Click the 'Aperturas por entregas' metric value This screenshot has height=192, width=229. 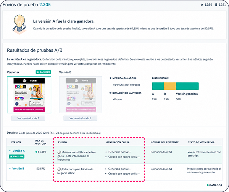(x=127, y=85)
